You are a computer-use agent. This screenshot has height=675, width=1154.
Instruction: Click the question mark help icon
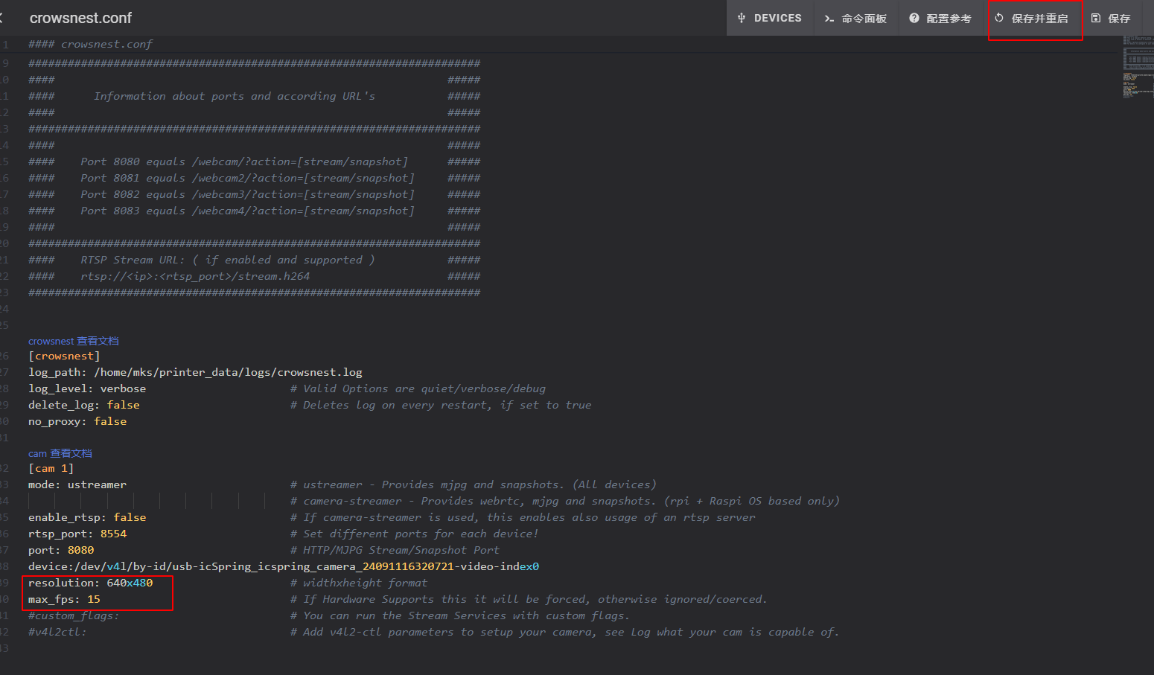click(914, 18)
